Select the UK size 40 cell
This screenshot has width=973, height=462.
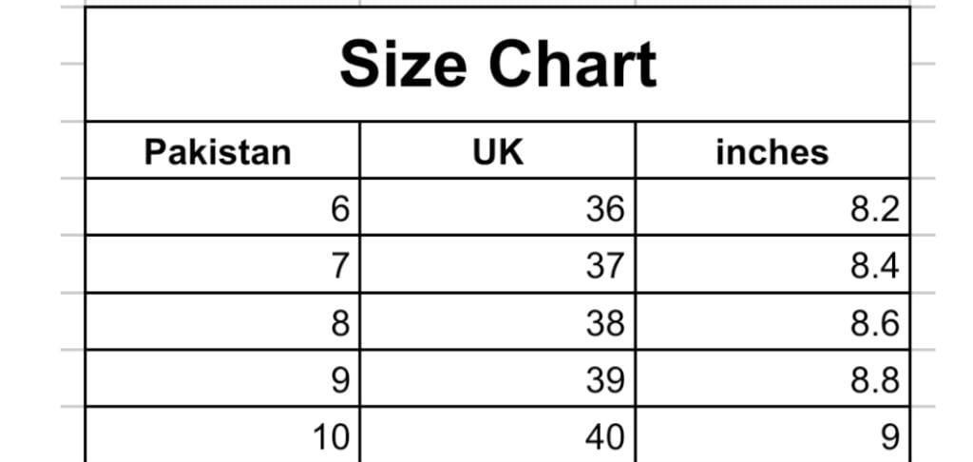point(497,436)
